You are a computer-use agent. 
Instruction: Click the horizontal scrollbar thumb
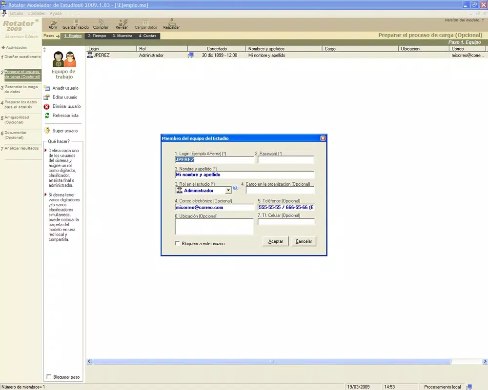272,361
